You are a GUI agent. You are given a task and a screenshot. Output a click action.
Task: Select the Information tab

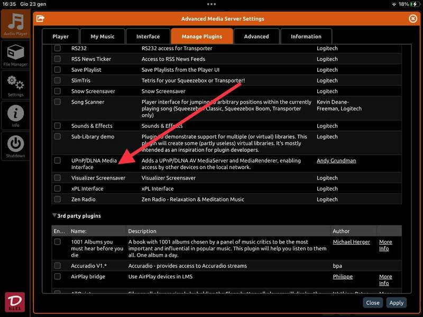coord(306,36)
